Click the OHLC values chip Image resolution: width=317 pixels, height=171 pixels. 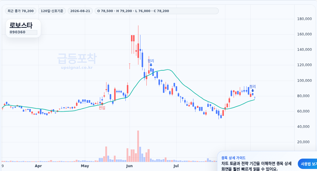[156, 11]
